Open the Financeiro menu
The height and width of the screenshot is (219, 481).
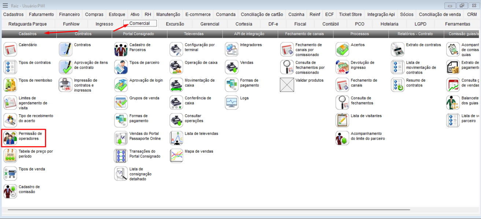point(69,14)
